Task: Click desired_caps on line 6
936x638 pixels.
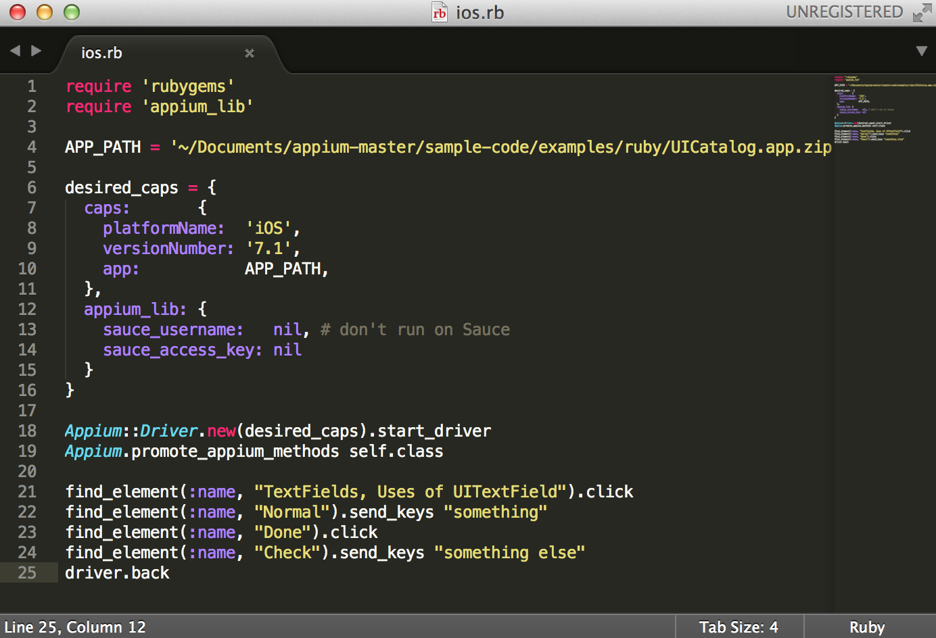Action: (x=122, y=188)
